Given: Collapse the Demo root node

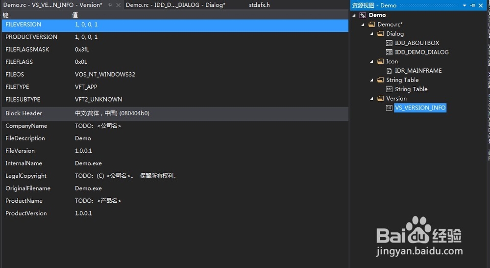Looking at the screenshot, I should pos(354,15).
